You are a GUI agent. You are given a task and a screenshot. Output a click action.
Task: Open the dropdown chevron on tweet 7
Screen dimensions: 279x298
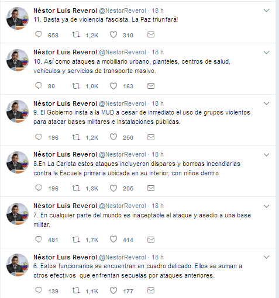tap(266, 206)
